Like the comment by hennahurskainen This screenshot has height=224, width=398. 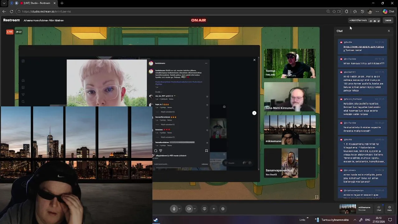(207, 143)
